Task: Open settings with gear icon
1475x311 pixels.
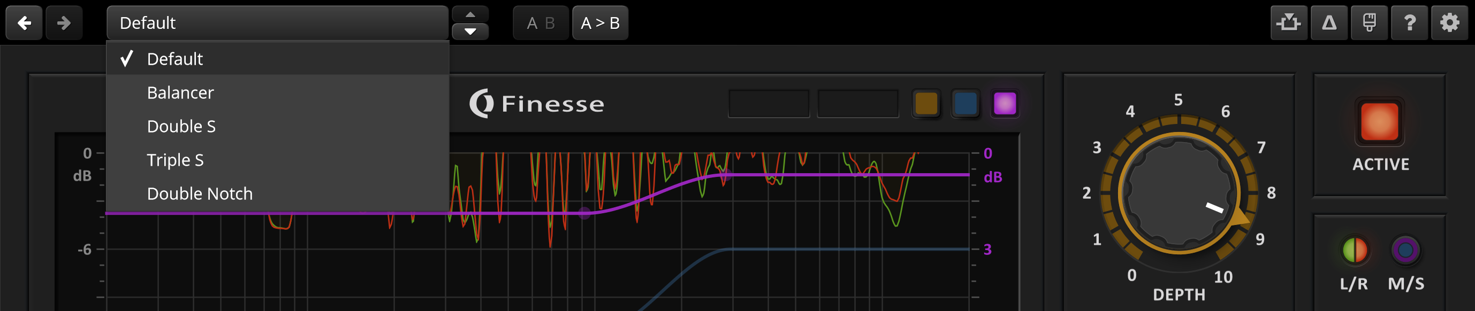Action: 1449,23
